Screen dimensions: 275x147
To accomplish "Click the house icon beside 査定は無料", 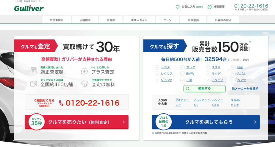I will point(85,84).
